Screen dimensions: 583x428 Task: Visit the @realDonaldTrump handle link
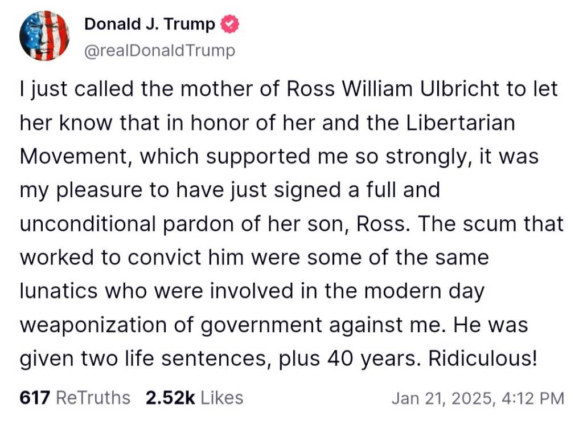(160, 51)
